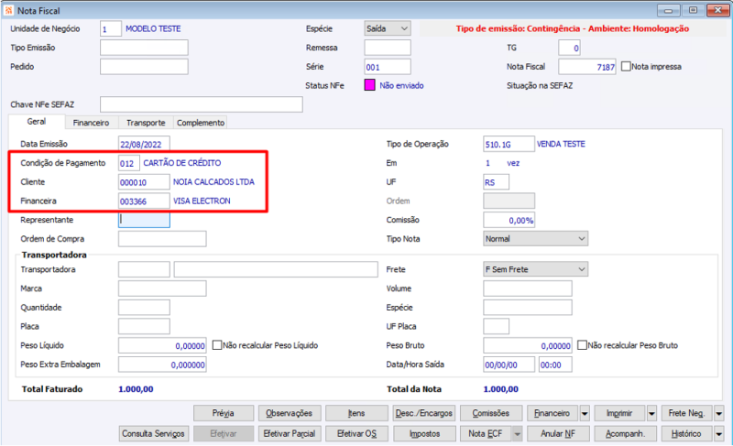This screenshot has width=733, height=446.
Task: Click the Pedido input field
Action: pyautogui.click(x=144, y=66)
